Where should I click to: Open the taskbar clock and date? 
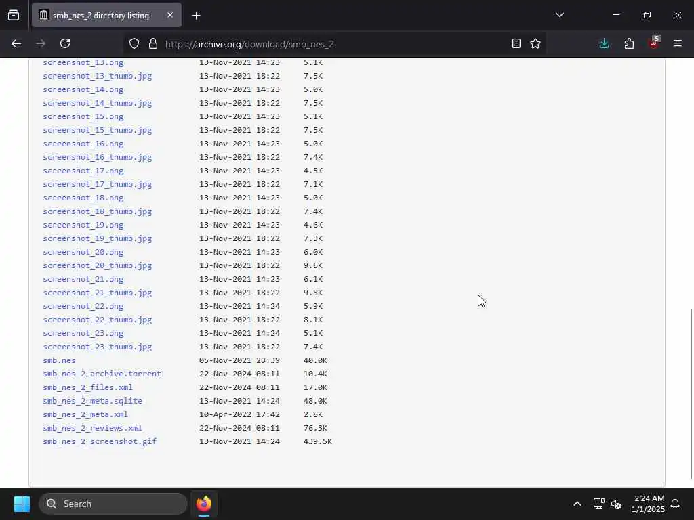pos(648,504)
